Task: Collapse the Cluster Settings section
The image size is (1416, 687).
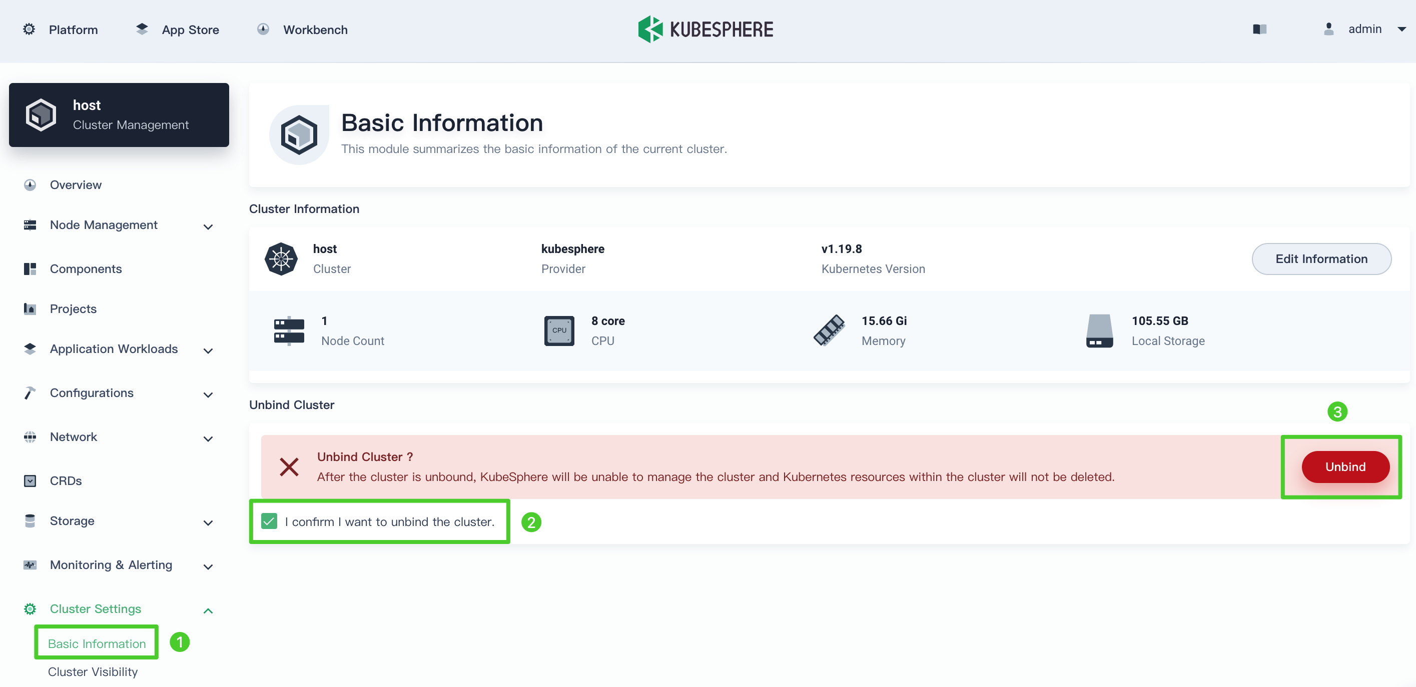Action: coord(207,609)
